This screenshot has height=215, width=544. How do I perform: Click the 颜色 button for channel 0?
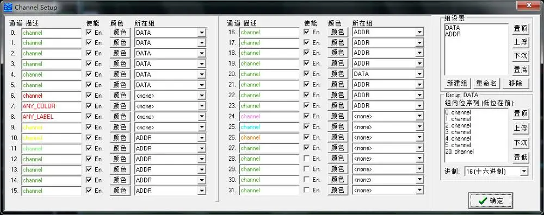[120, 33]
